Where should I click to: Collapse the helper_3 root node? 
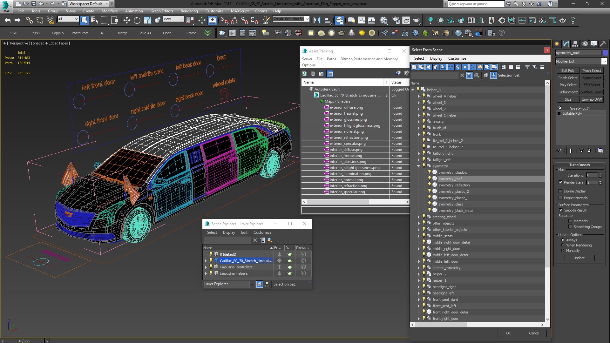pos(413,90)
